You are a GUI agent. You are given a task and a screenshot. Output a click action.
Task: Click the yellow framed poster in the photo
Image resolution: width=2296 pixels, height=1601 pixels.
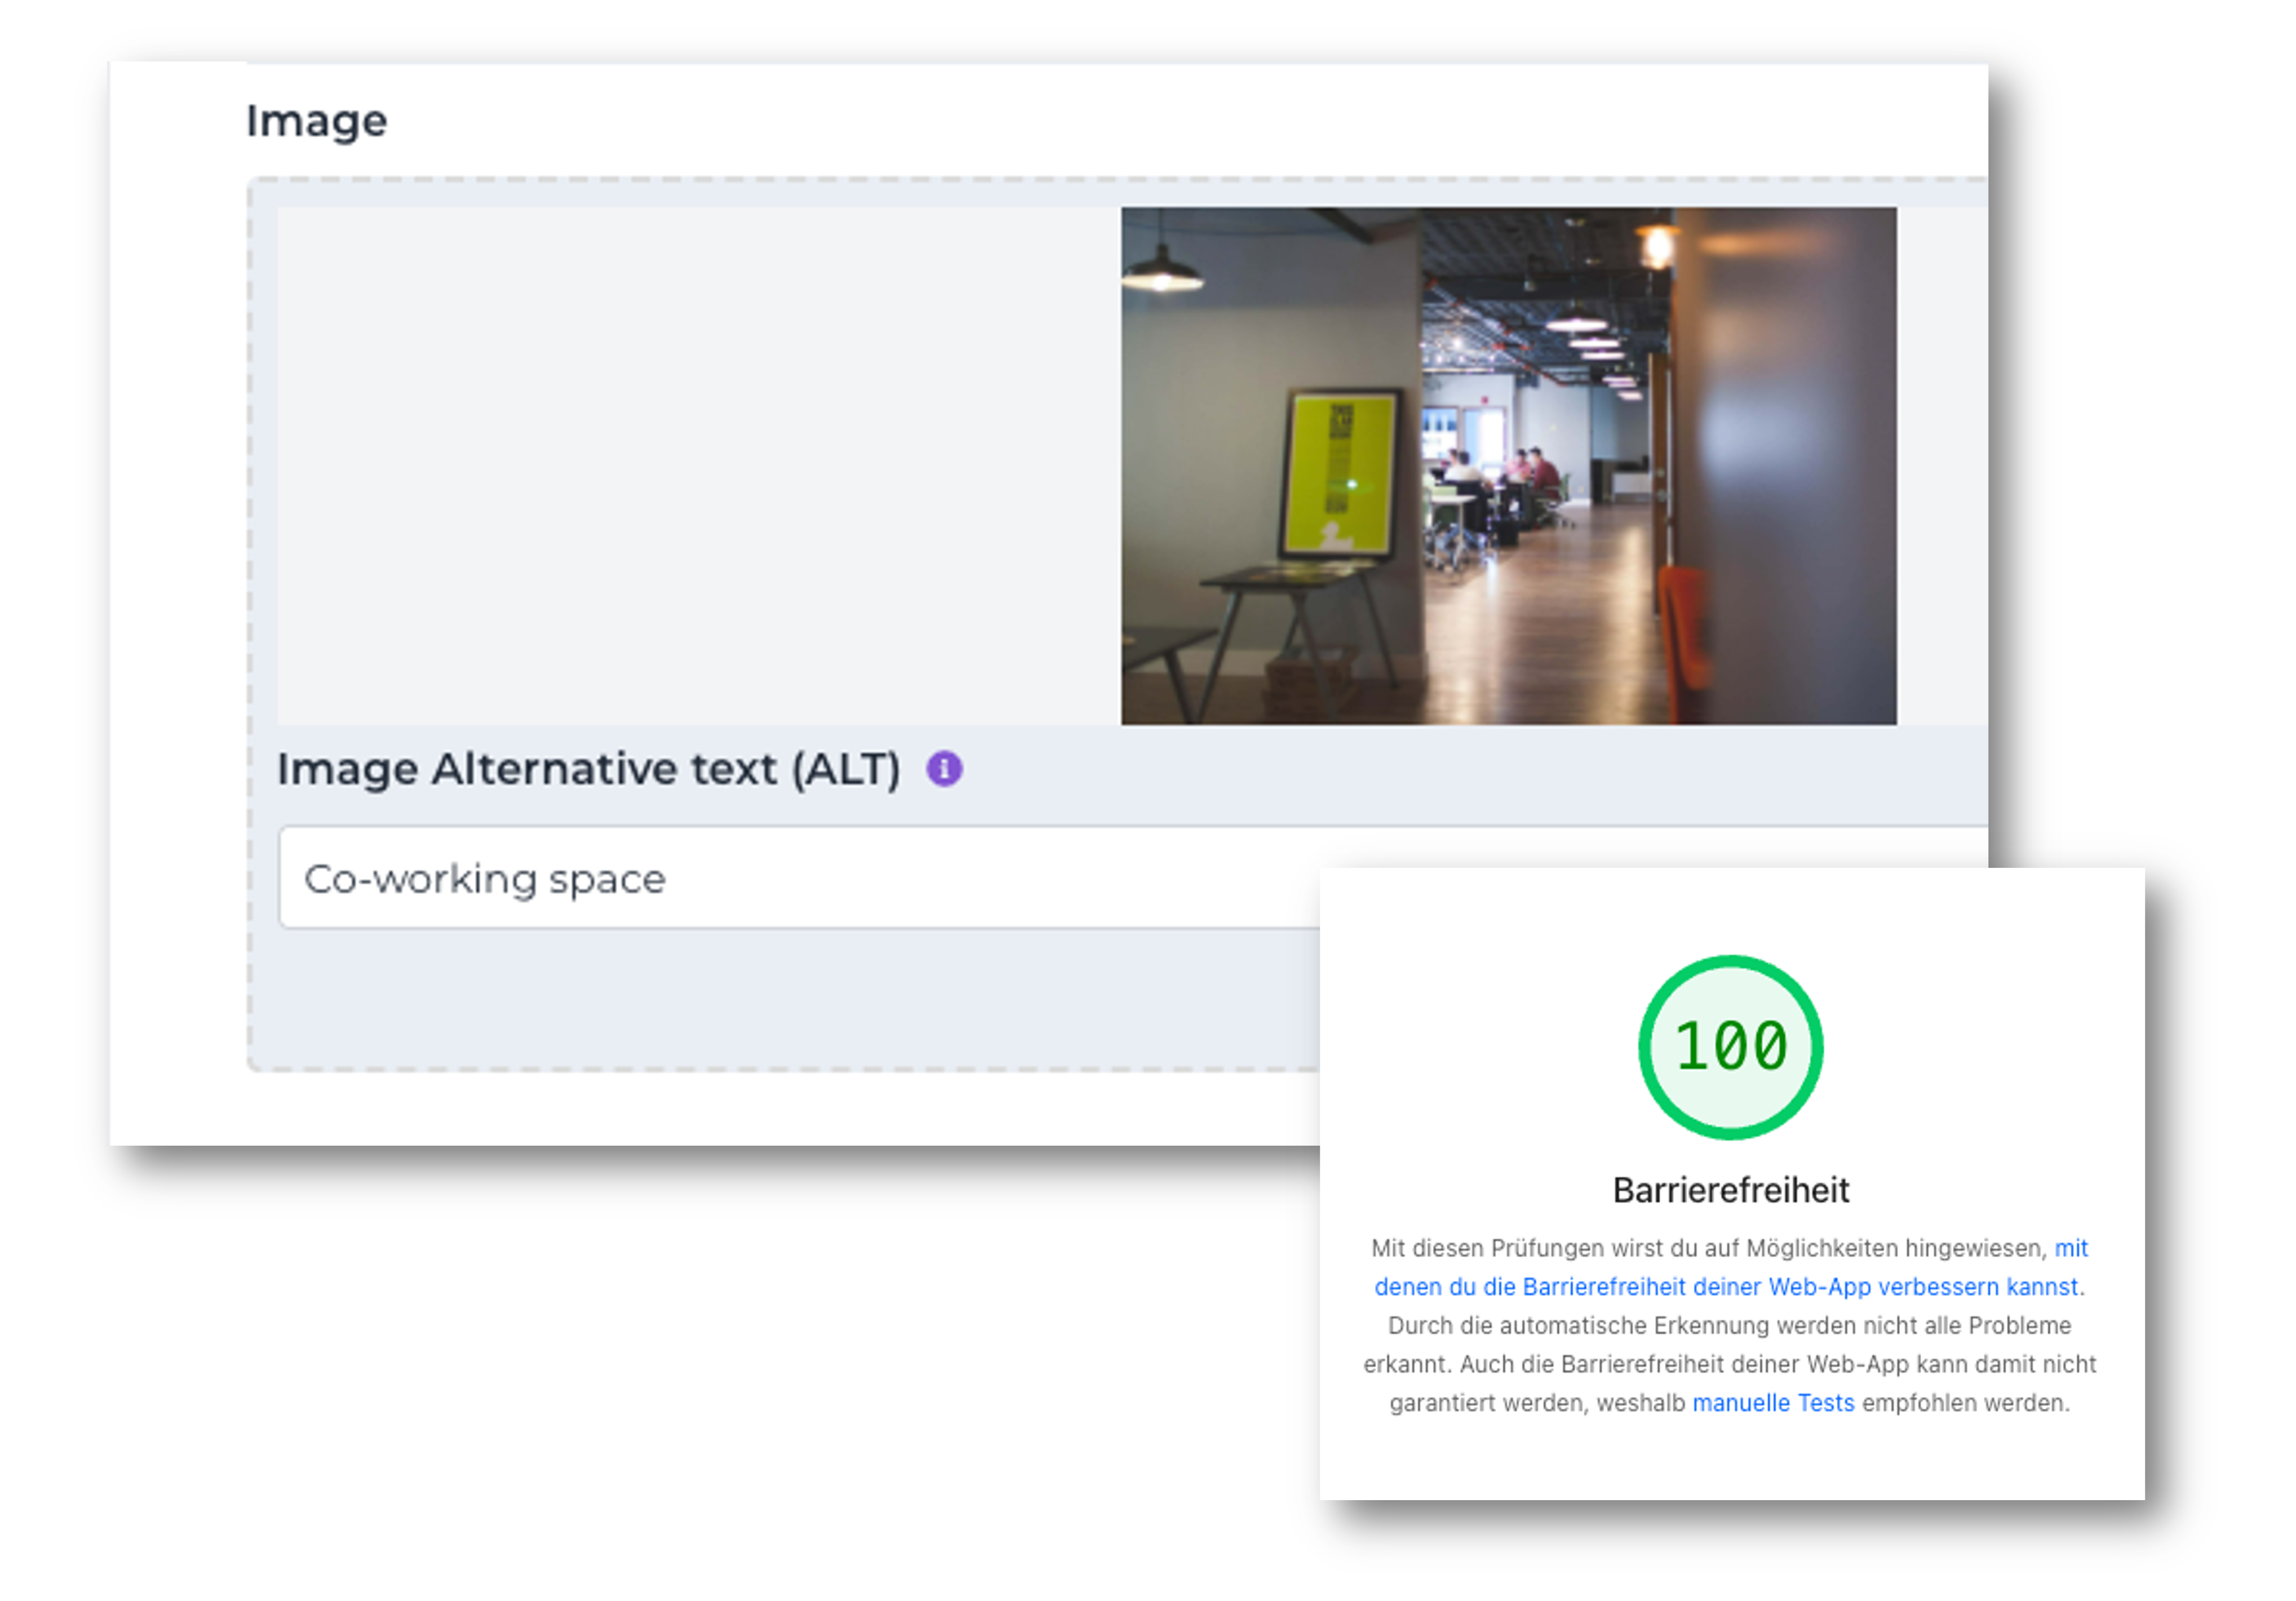(x=1339, y=473)
